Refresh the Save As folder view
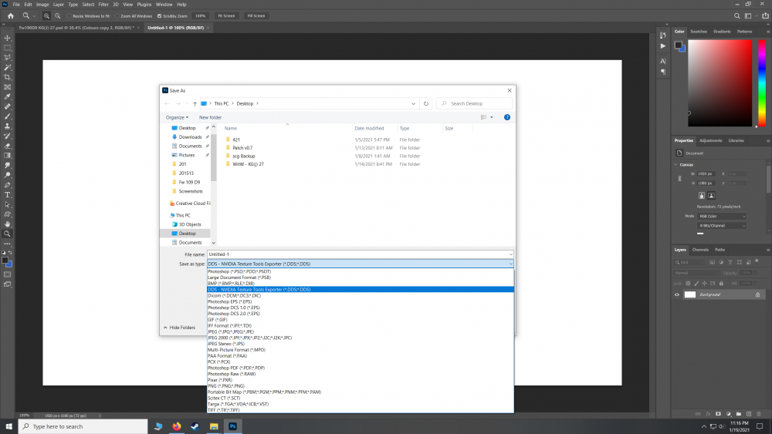772x434 pixels. point(426,103)
